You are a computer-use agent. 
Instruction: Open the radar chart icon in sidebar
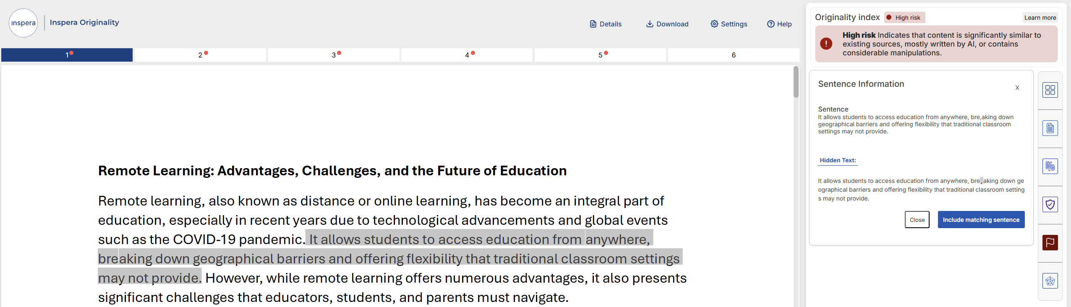[x=1050, y=281]
